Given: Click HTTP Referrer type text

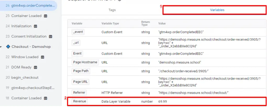Looking at the screenshot, I should pyautogui.click(x=112, y=93).
